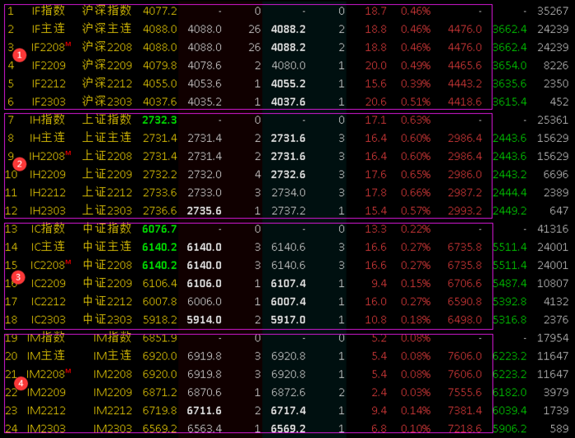The height and width of the screenshot is (438, 575).
Task: Select the 1739 volume cell
Action: tap(556, 411)
